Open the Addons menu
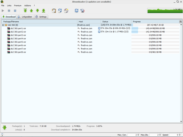183x137 pixels. pyautogui.click(x=27, y=5)
